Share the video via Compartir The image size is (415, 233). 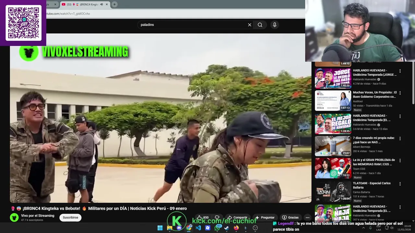pyautogui.click(x=237, y=217)
